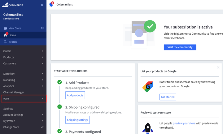Open View Store in sidebar
The height and width of the screenshot is (134, 223).
click(23, 28)
